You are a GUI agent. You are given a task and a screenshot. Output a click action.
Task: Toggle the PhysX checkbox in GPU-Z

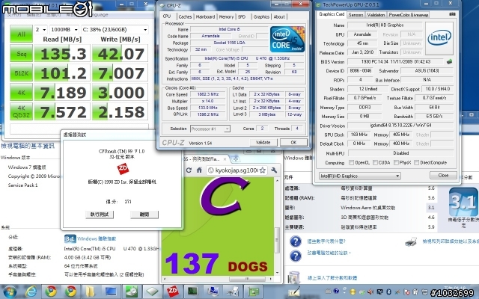(x=396, y=162)
